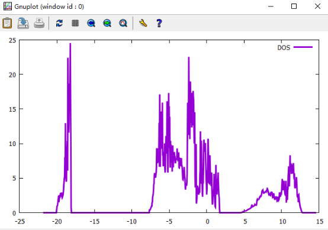This screenshot has width=328, height=230.
Task: Click the x-axis label -10
Action: tap(131, 222)
